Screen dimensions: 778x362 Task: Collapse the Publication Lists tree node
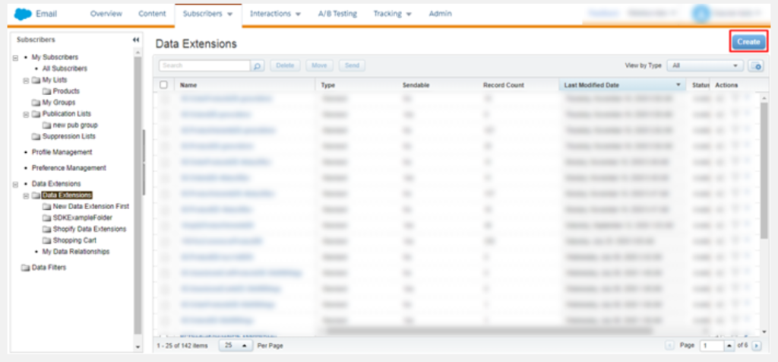27,114
